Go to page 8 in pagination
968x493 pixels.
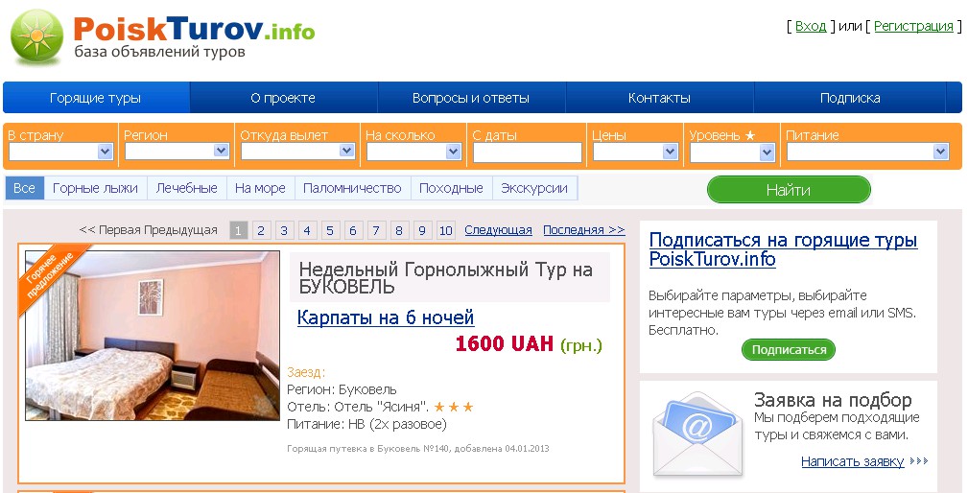[399, 231]
